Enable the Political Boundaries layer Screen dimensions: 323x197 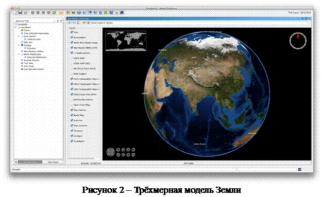click(72, 99)
